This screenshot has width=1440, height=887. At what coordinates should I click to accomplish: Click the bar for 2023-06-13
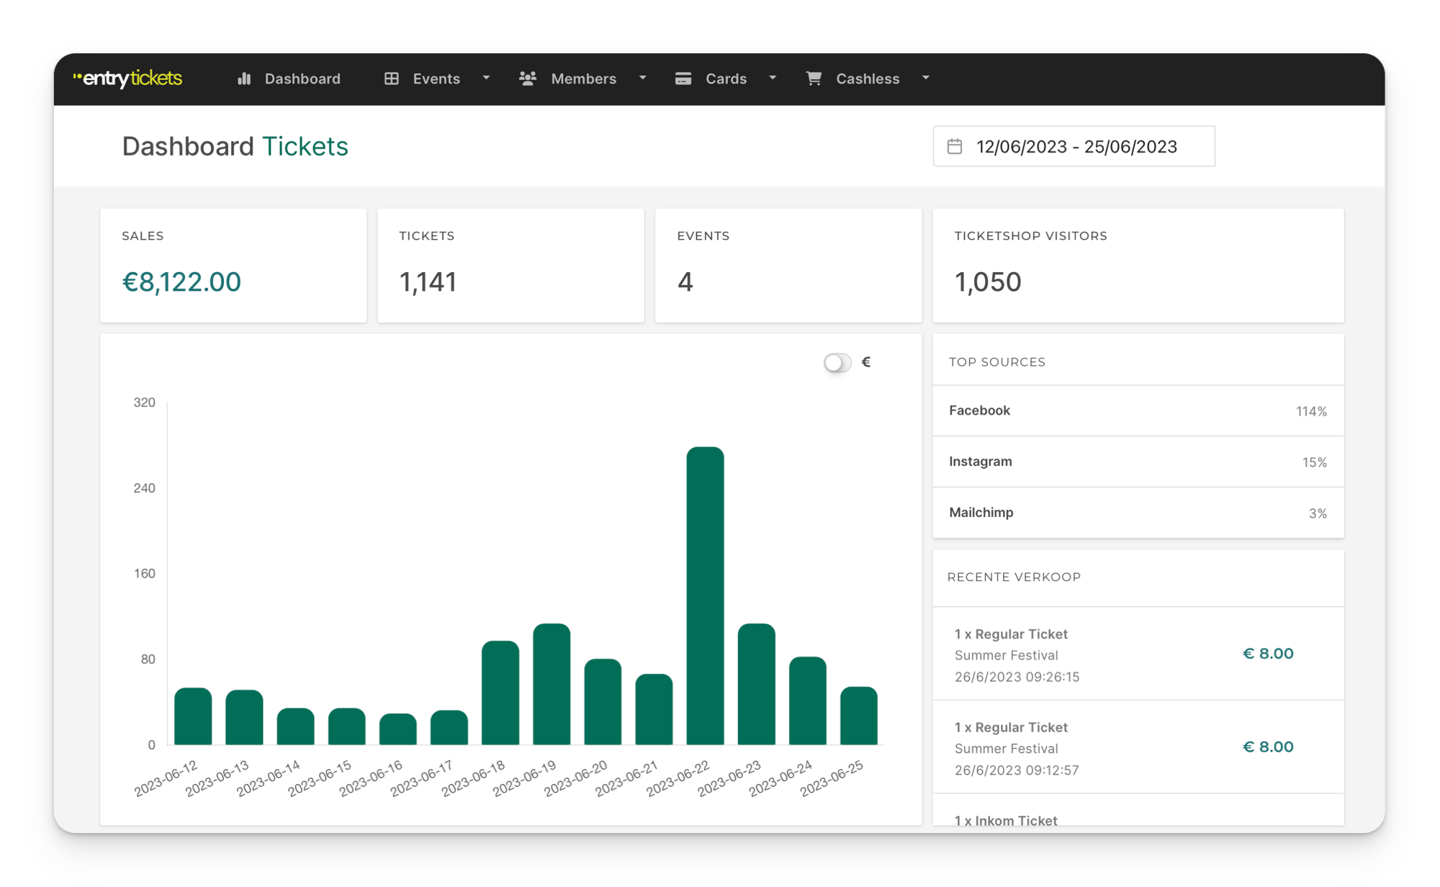click(x=244, y=717)
